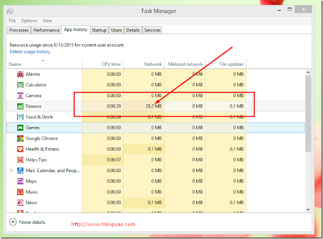Screen dimensions: 323x239
Task: Open the View menu
Action: (47, 21)
